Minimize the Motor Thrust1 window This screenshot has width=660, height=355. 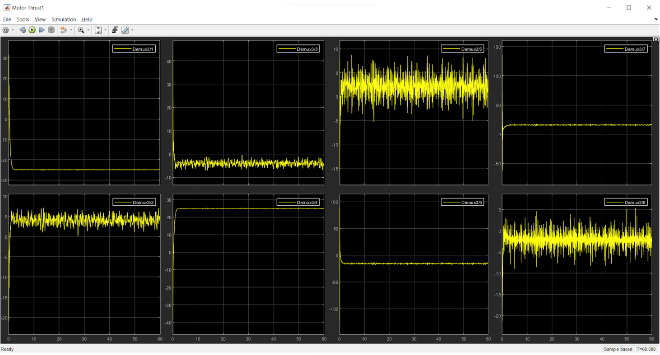click(608, 8)
